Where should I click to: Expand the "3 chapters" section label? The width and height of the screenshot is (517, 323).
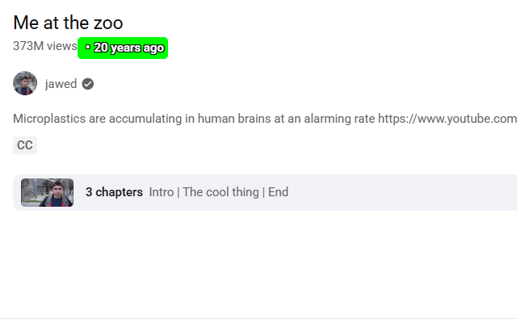point(114,192)
